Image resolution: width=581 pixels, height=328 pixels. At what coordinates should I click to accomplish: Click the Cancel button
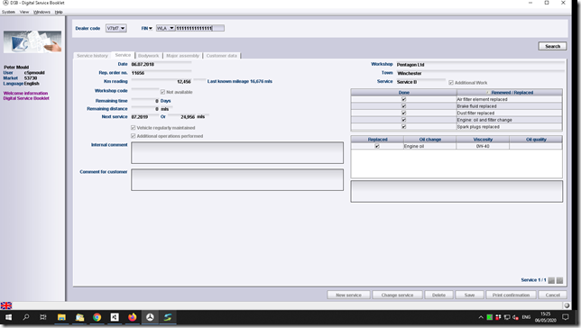tap(552, 295)
